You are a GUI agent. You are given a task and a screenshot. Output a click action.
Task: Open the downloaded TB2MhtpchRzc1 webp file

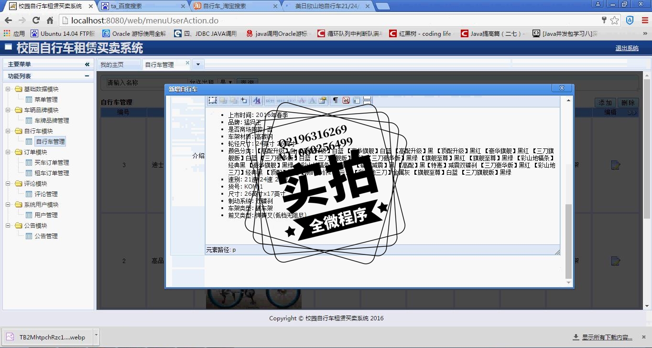click(x=46, y=337)
